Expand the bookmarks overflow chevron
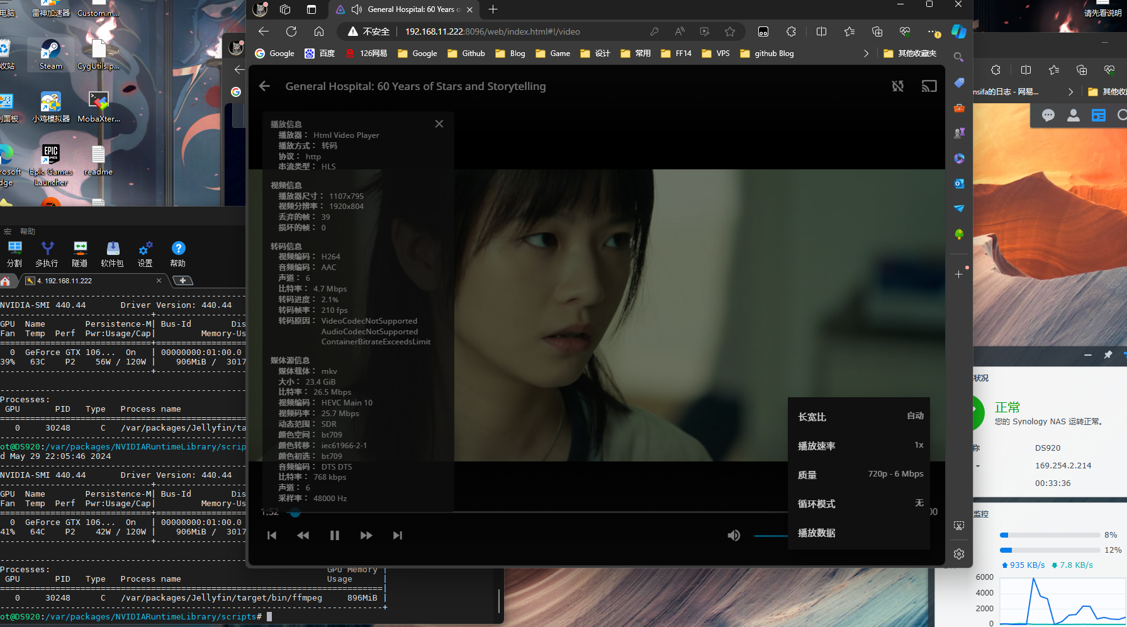 click(866, 54)
